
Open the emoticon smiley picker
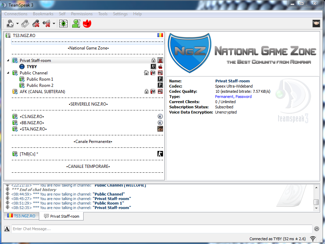click(316, 229)
